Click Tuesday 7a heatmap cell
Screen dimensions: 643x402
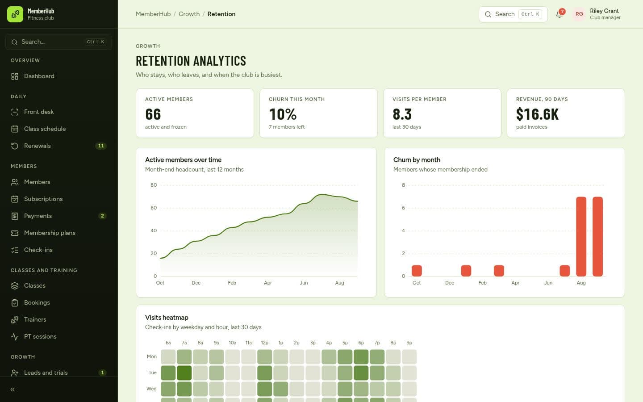(x=184, y=373)
